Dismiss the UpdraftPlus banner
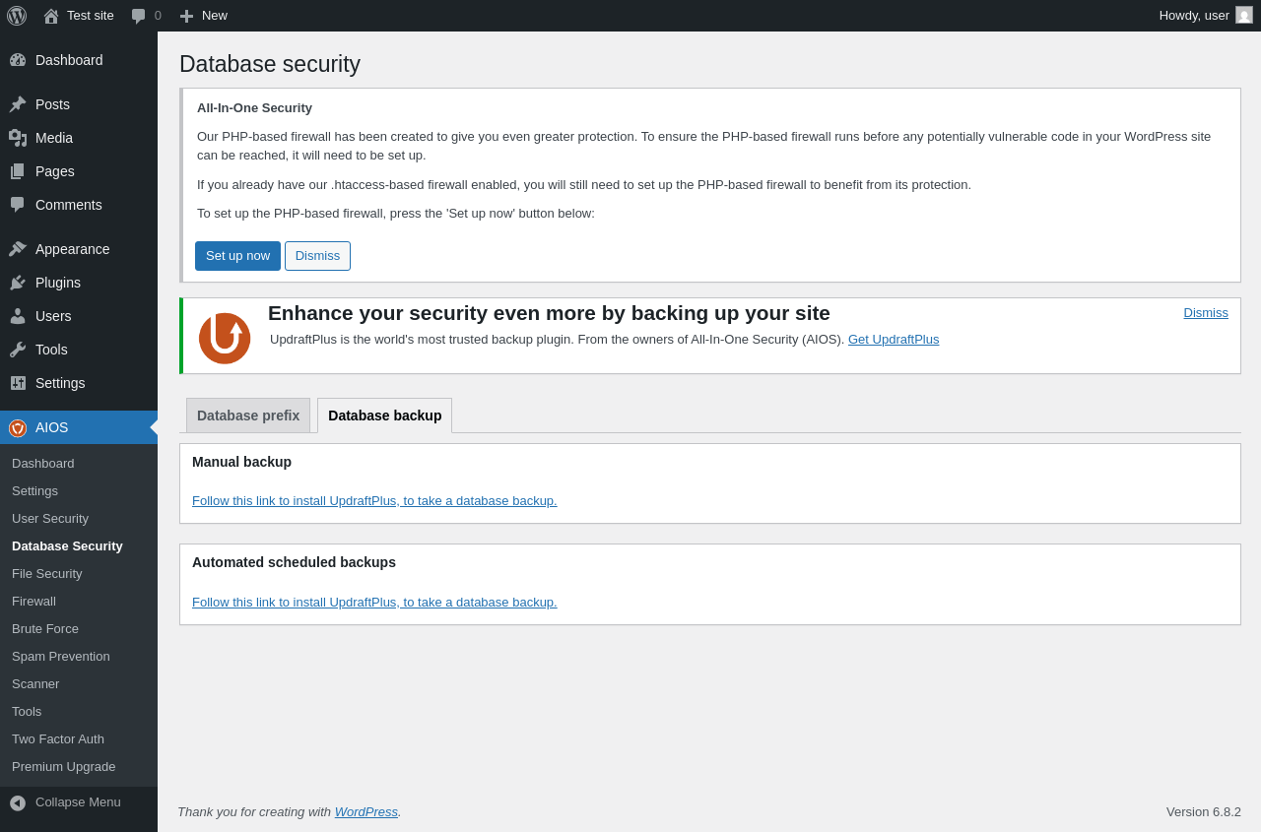The width and height of the screenshot is (1261, 832). click(1206, 312)
